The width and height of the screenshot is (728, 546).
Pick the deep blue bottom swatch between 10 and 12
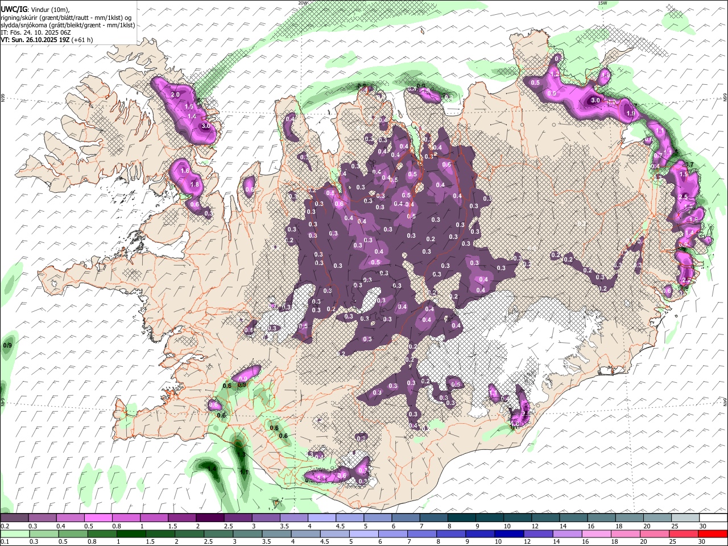point(508,533)
